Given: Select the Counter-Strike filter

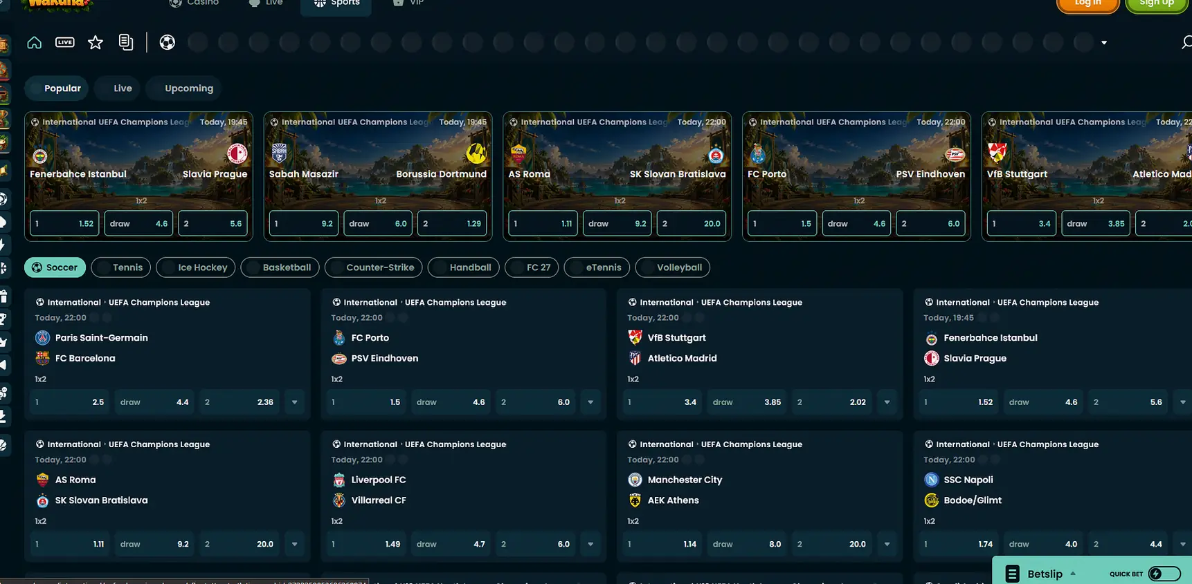Looking at the screenshot, I should 373,267.
